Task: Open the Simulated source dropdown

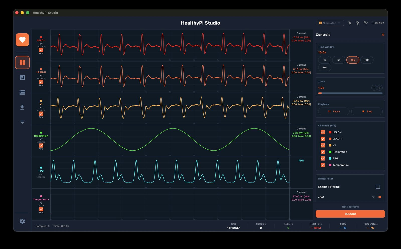Action: click(330, 23)
